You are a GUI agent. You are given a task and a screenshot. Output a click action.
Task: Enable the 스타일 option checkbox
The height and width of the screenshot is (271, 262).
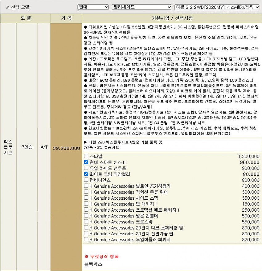tap(86, 156)
